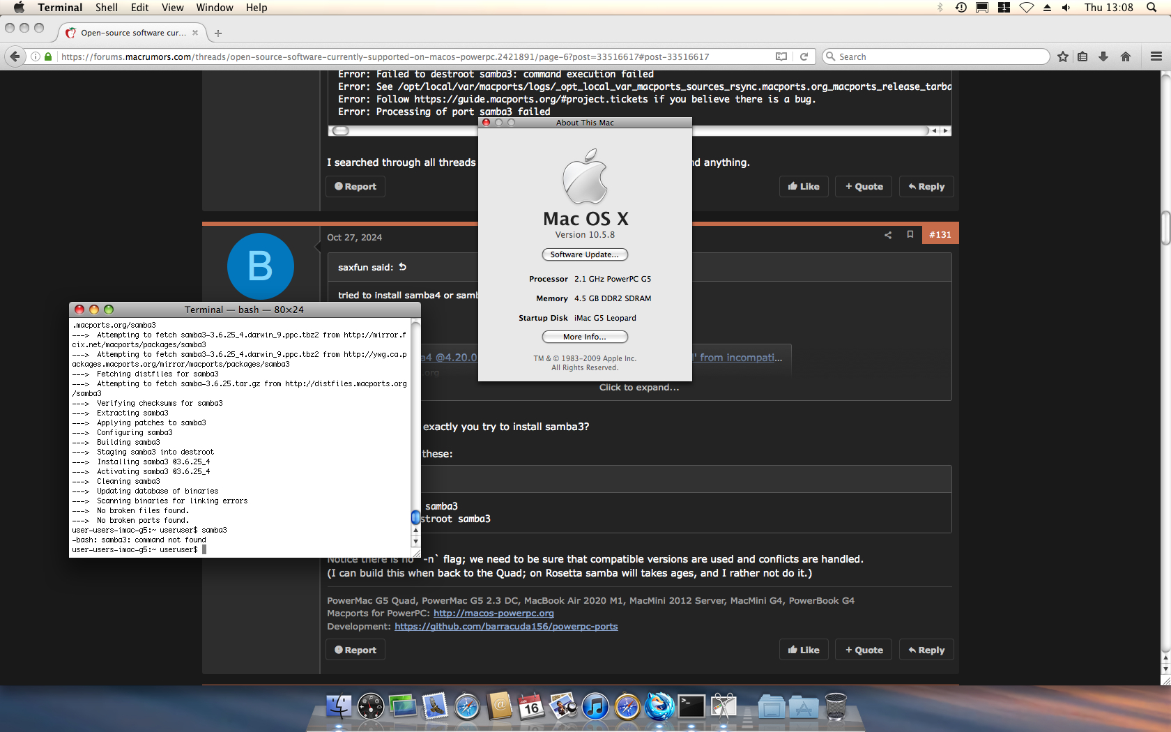Bookmark this page with the star icon
Screen dimensions: 1171x732
coord(1062,56)
